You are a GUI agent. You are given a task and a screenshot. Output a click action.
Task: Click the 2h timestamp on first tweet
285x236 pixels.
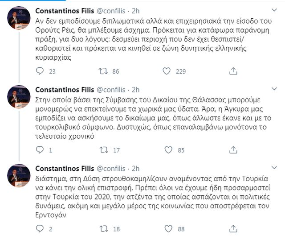[135, 10]
